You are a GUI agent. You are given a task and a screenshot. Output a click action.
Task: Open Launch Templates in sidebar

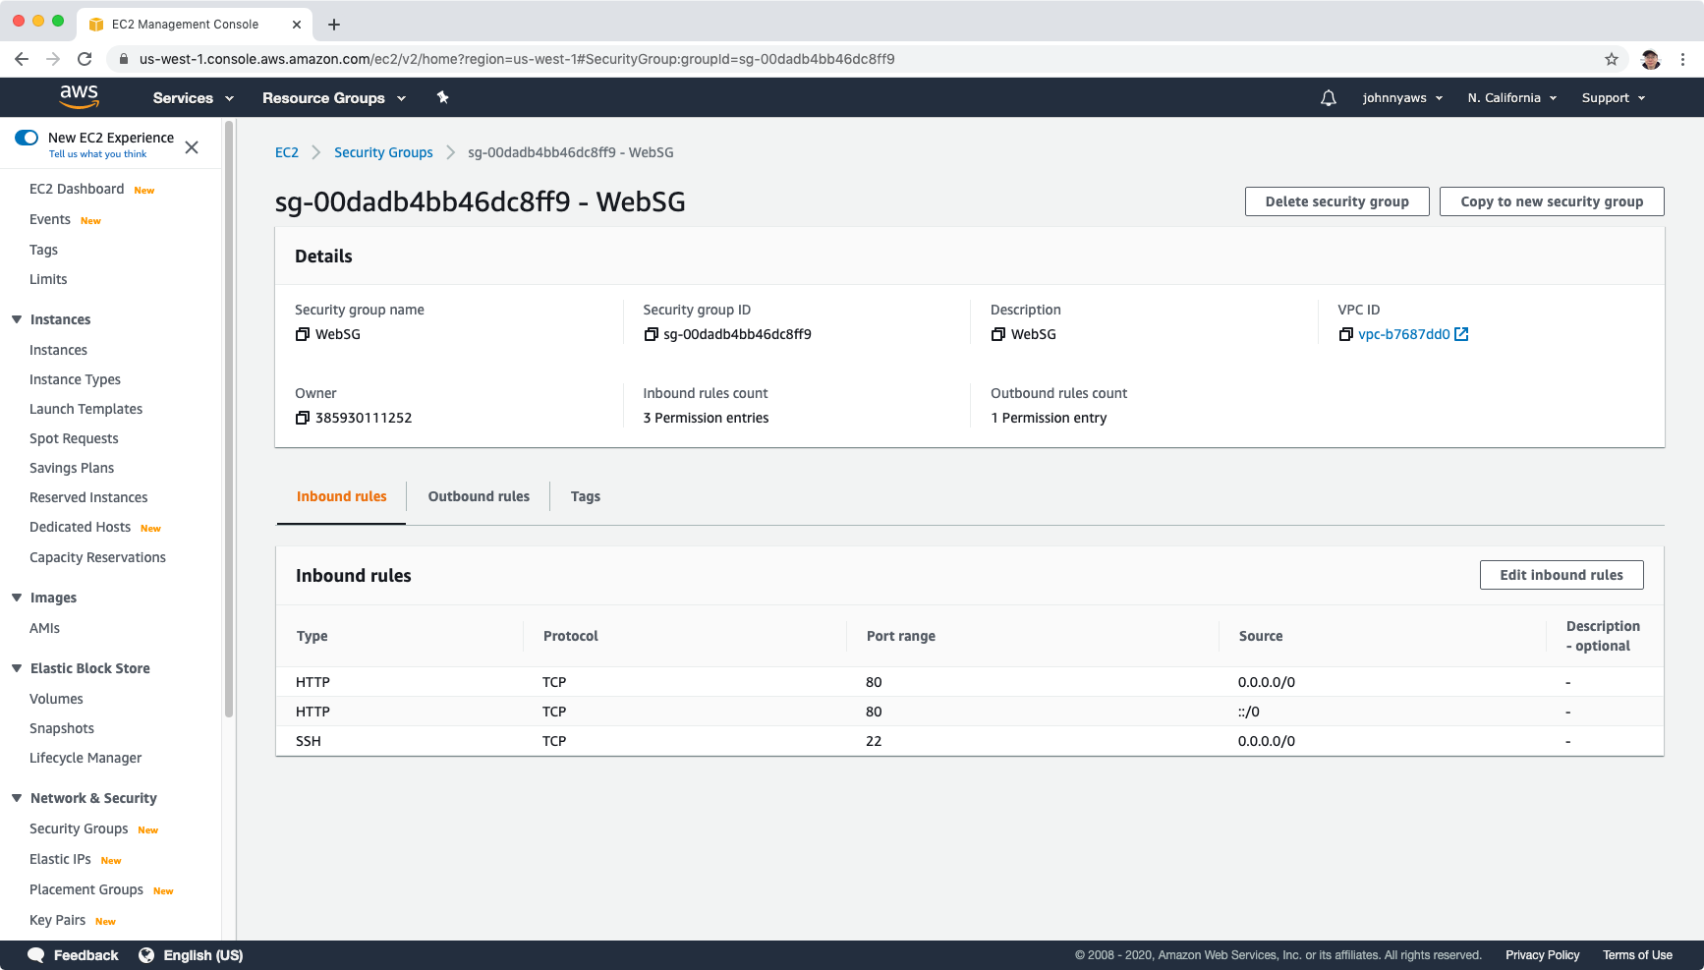[x=85, y=409]
